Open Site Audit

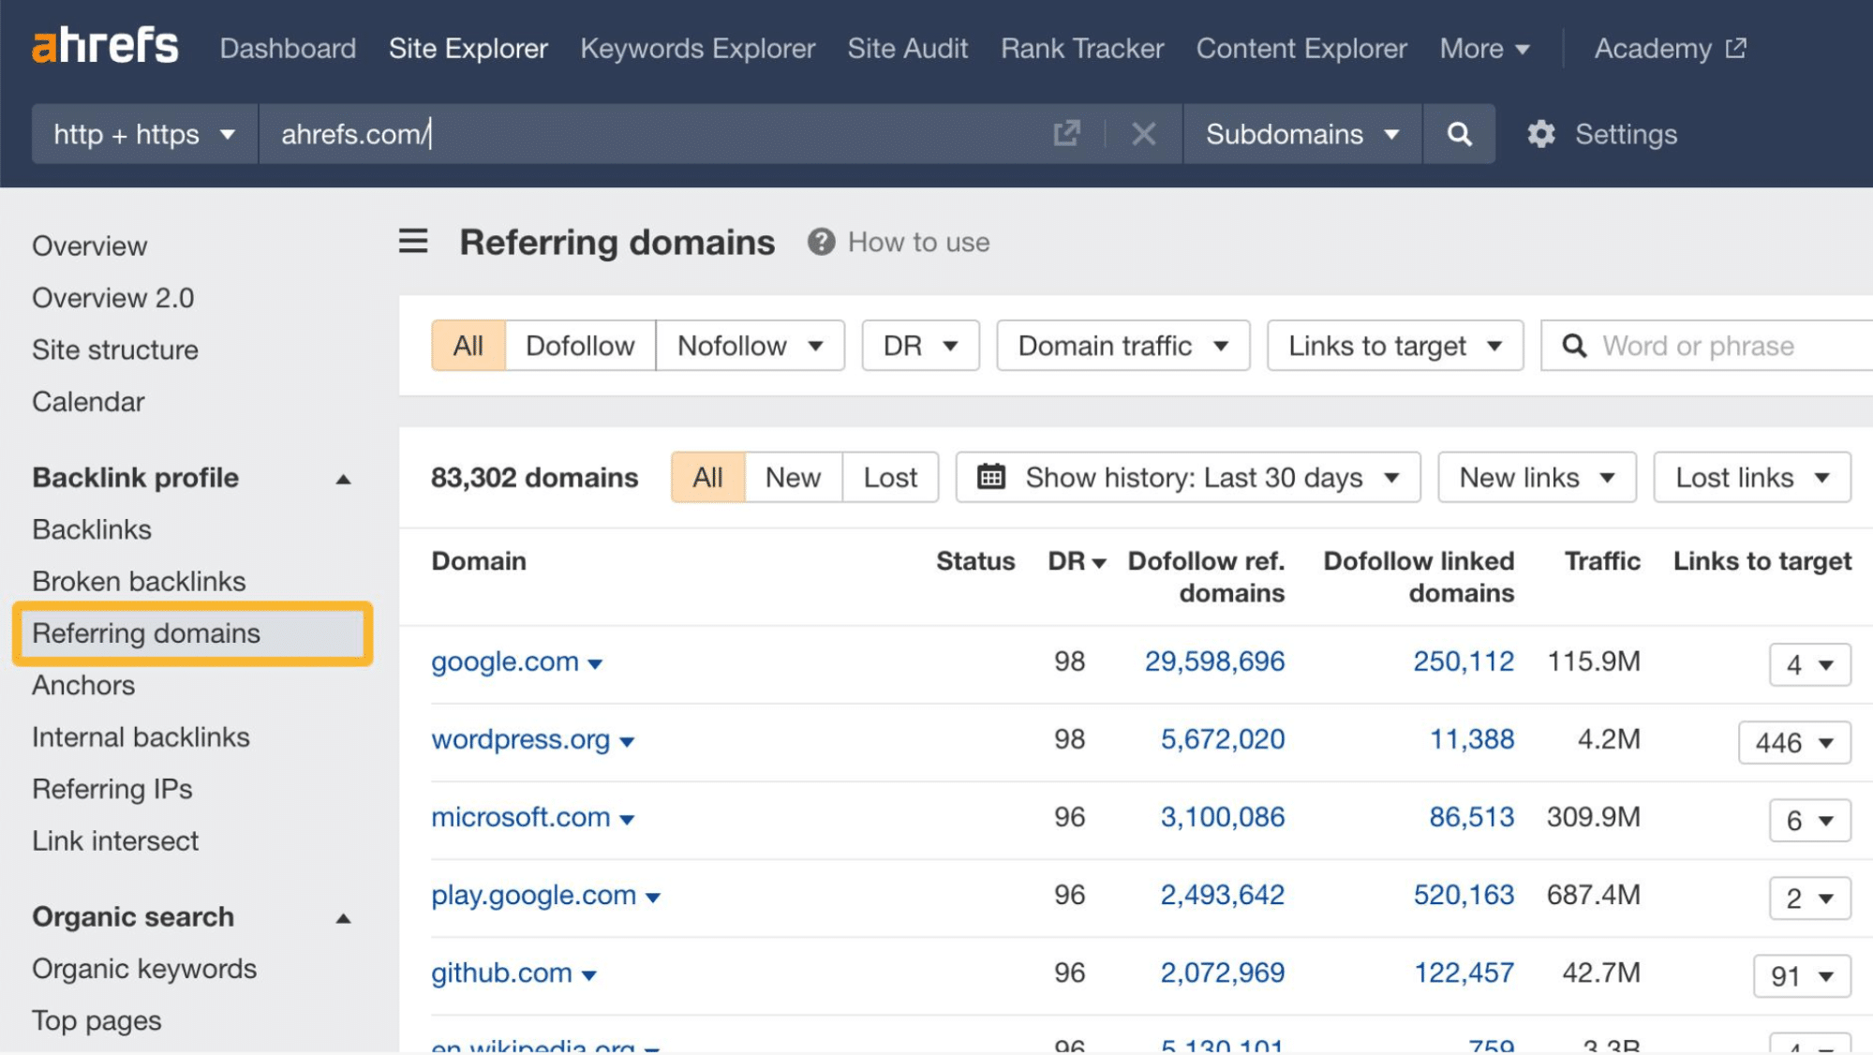pos(907,48)
